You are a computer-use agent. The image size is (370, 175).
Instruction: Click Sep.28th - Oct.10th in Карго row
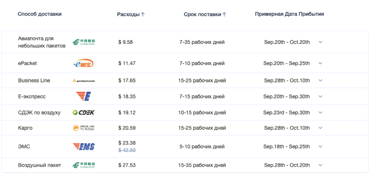click(287, 128)
